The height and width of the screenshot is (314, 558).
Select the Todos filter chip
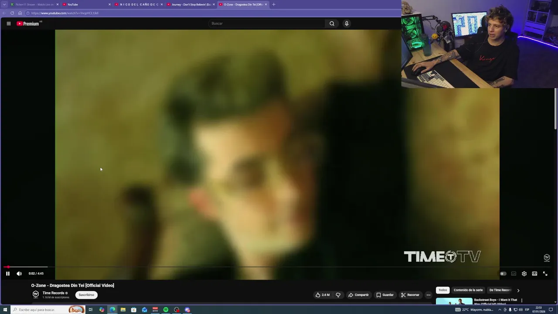coord(442,290)
